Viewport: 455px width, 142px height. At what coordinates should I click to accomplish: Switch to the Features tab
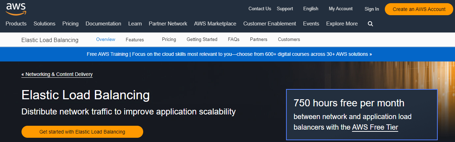[x=135, y=40]
